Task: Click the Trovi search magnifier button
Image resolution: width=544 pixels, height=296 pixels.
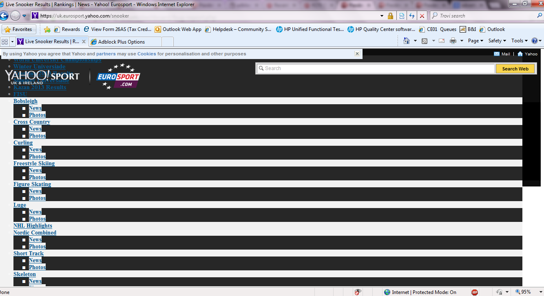Action: (540, 16)
